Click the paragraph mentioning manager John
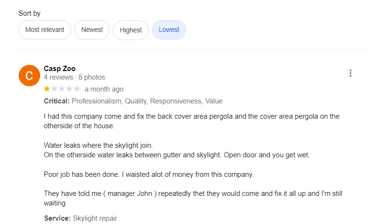Image resolution: width=374 pixels, height=224 pixels. [191, 198]
